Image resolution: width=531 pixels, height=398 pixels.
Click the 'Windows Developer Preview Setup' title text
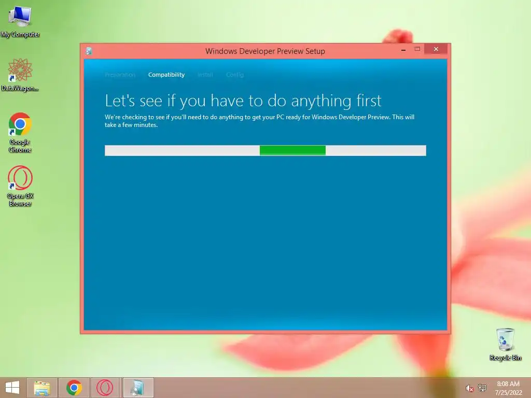(265, 51)
